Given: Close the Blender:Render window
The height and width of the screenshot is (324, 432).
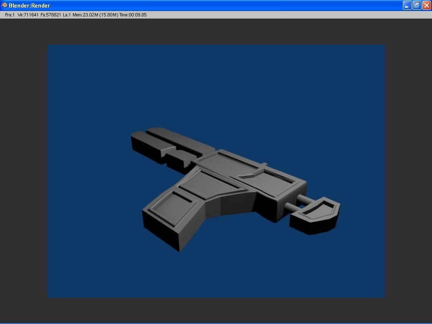Looking at the screenshot, I should 427,5.
